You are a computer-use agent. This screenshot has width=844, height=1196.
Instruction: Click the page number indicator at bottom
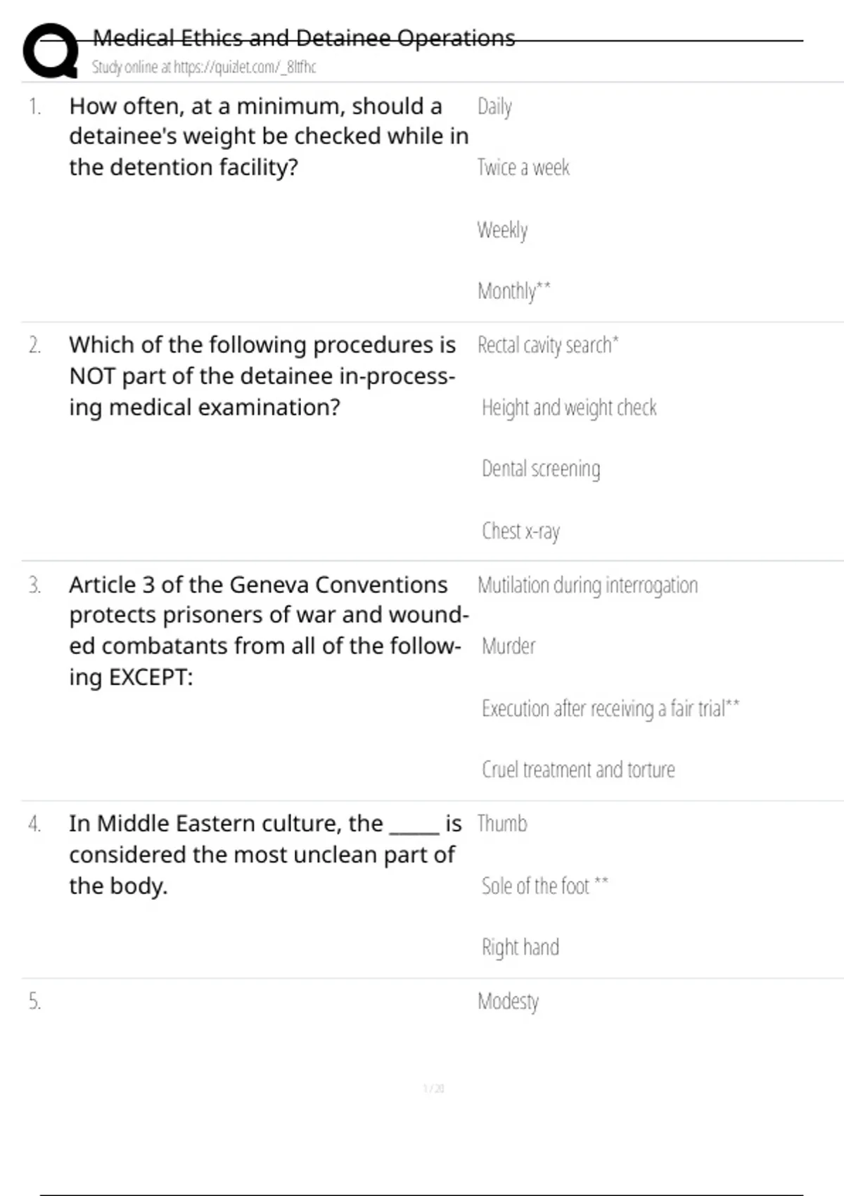433,1088
